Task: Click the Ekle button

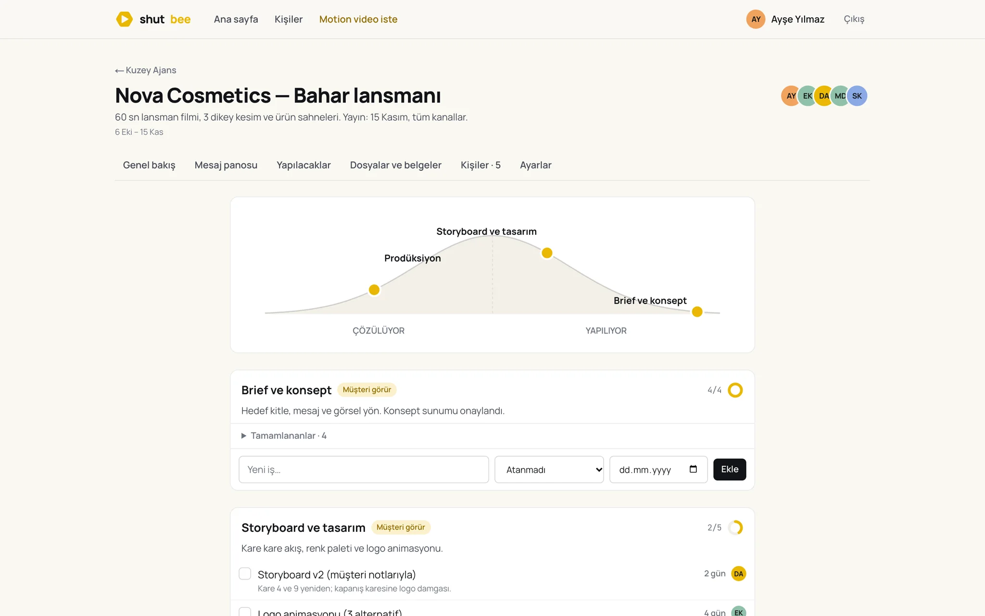Action: pyautogui.click(x=730, y=469)
